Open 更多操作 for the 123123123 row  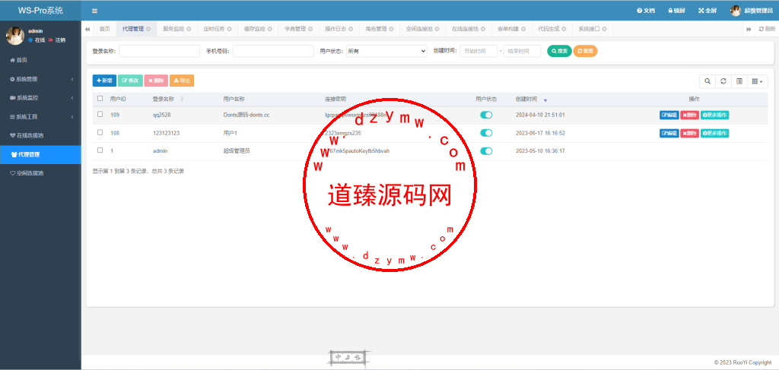click(x=715, y=133)
